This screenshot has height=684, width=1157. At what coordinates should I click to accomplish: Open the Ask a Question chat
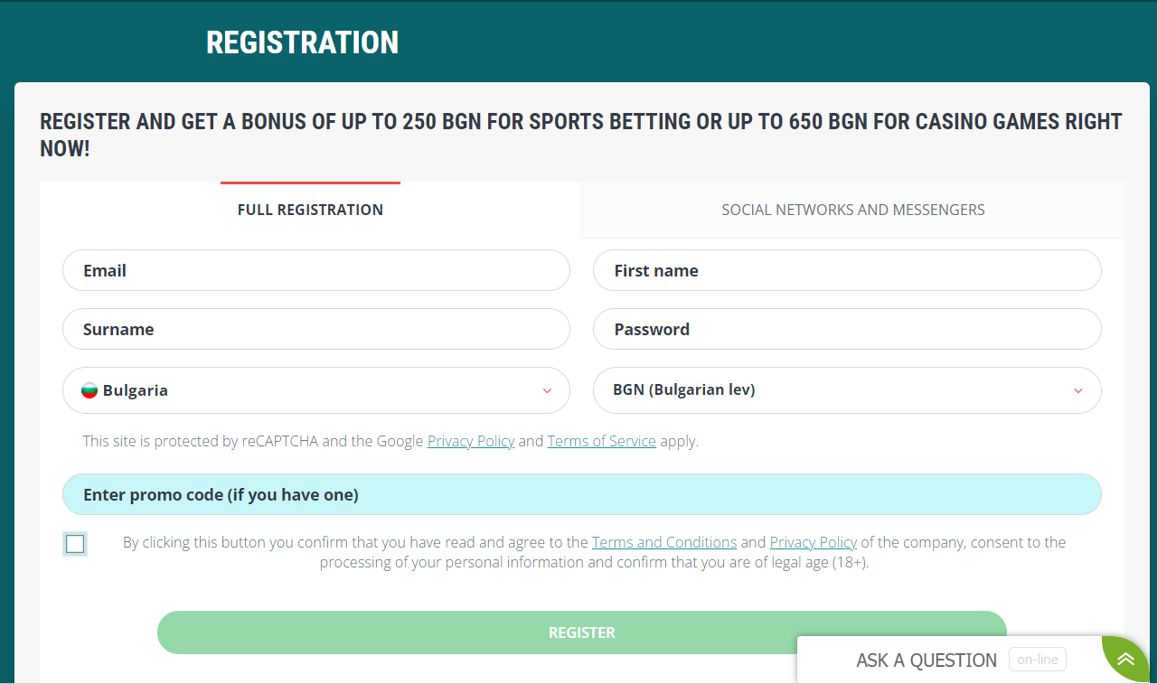click(x=927, y=660)
